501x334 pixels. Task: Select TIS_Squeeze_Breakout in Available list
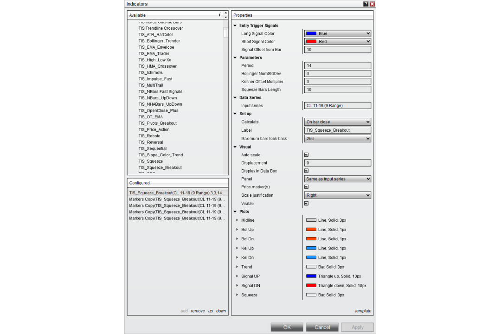160,167
